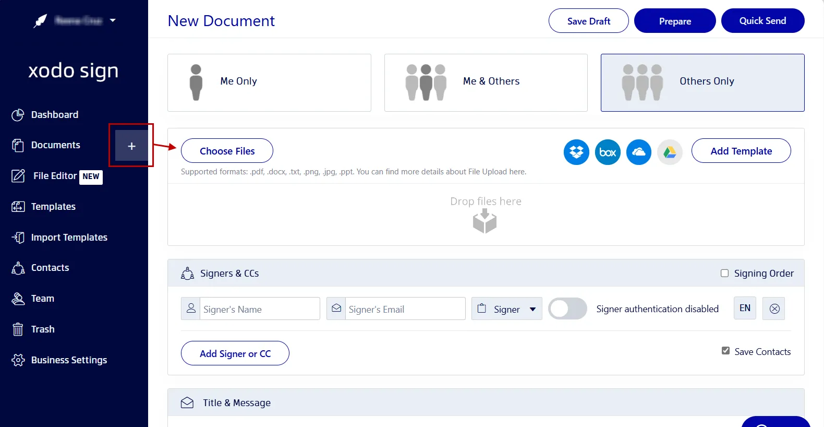Open the account name dropdown arrow
The height and width of the screenshot is (427, 824).
coord(113,21)
